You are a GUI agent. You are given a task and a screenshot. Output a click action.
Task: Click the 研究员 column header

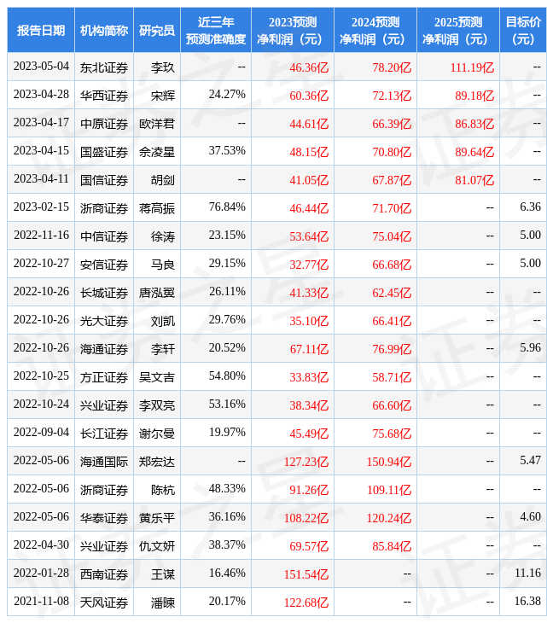[157, 30]
